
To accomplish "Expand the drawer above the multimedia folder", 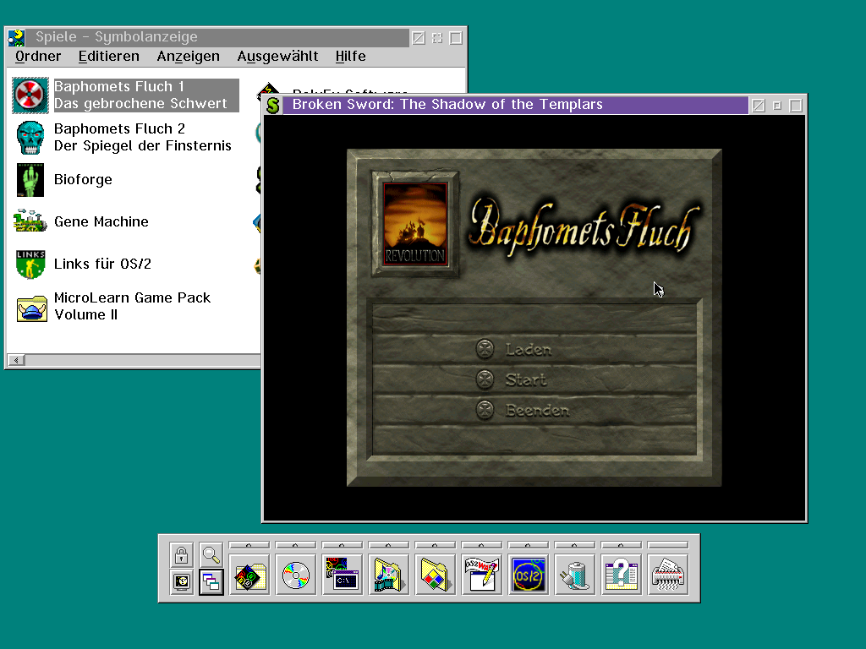I will pos(388,545).
